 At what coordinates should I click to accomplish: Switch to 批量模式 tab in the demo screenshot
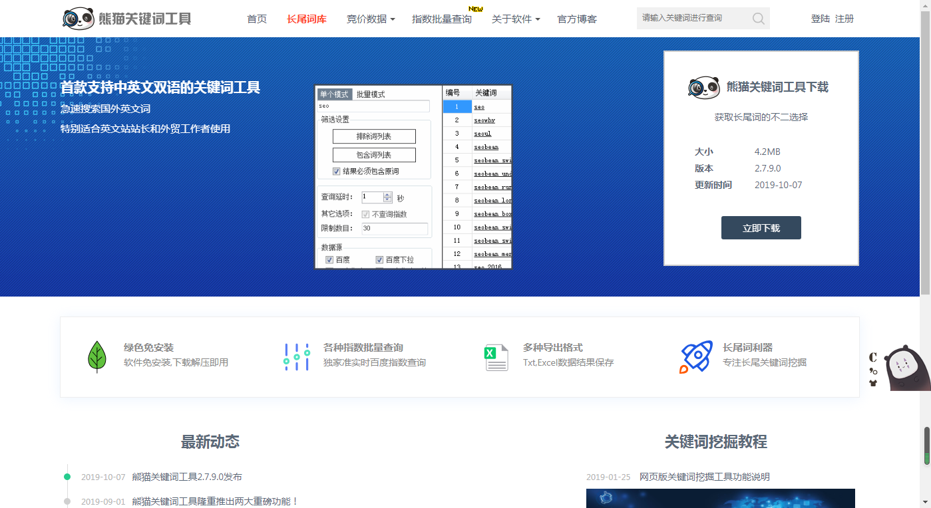click(371, 94)
